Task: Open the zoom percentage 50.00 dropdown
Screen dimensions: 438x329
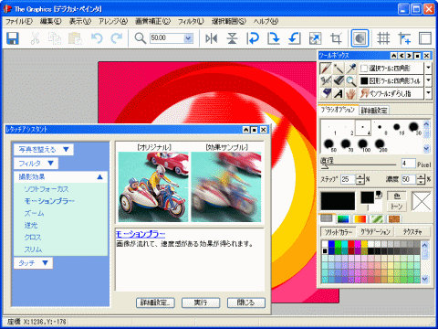Action: tap(188, 38)
